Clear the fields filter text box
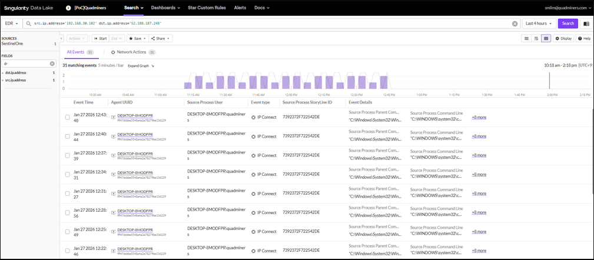This screenshot has width=594, height=260. (52, 64)
